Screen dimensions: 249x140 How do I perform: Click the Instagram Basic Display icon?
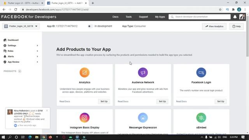(x=84, y=117)
